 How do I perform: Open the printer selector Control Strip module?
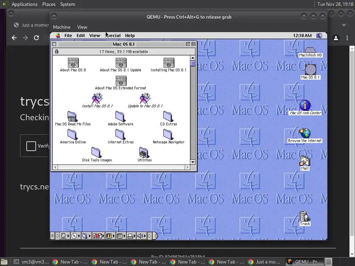pos(131,236)
